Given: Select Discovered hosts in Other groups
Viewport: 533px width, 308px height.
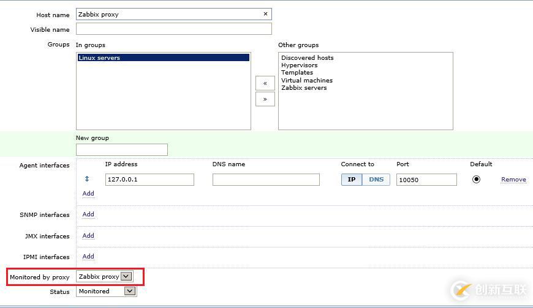Looking at the screenshot, I should pyautogui.click(x=308, y=57).
